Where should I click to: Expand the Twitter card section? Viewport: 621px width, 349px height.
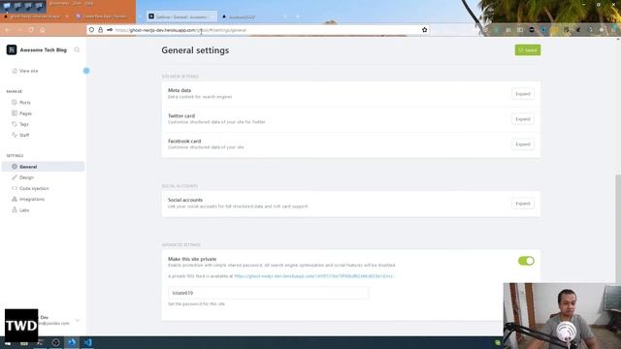(x=523, y=119)
